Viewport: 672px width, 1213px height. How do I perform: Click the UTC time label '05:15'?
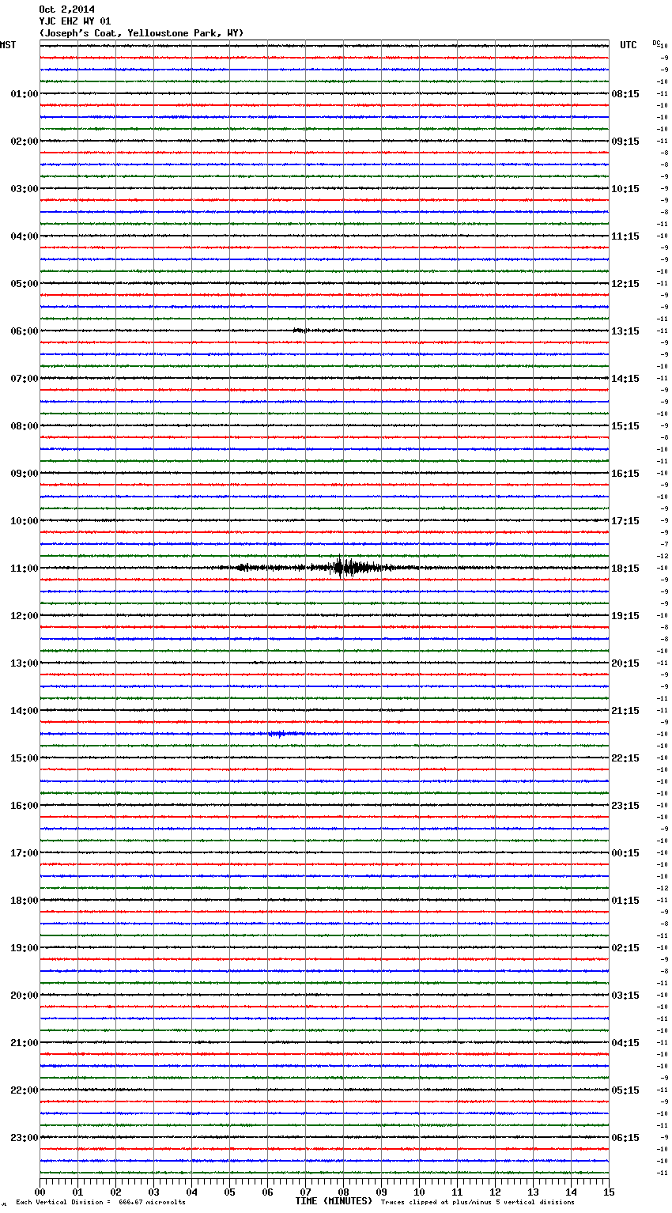coord(625,1090)
